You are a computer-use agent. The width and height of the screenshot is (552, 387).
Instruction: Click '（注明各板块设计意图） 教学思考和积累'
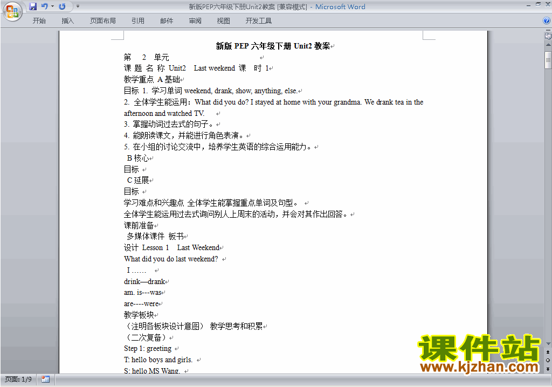click(x=194, y=326)
